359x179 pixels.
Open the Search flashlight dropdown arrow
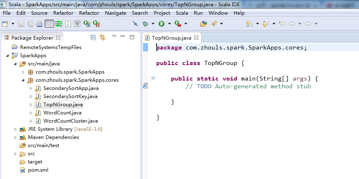coord(221,24)
